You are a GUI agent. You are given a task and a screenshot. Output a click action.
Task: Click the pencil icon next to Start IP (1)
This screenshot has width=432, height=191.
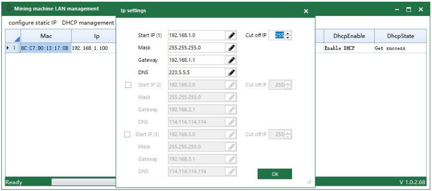[x=230, y=35]
